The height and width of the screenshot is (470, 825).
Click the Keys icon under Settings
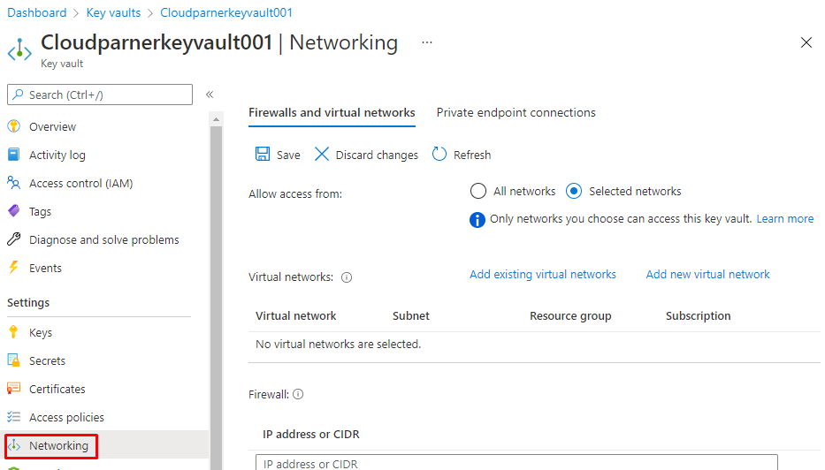click(13, 332)
